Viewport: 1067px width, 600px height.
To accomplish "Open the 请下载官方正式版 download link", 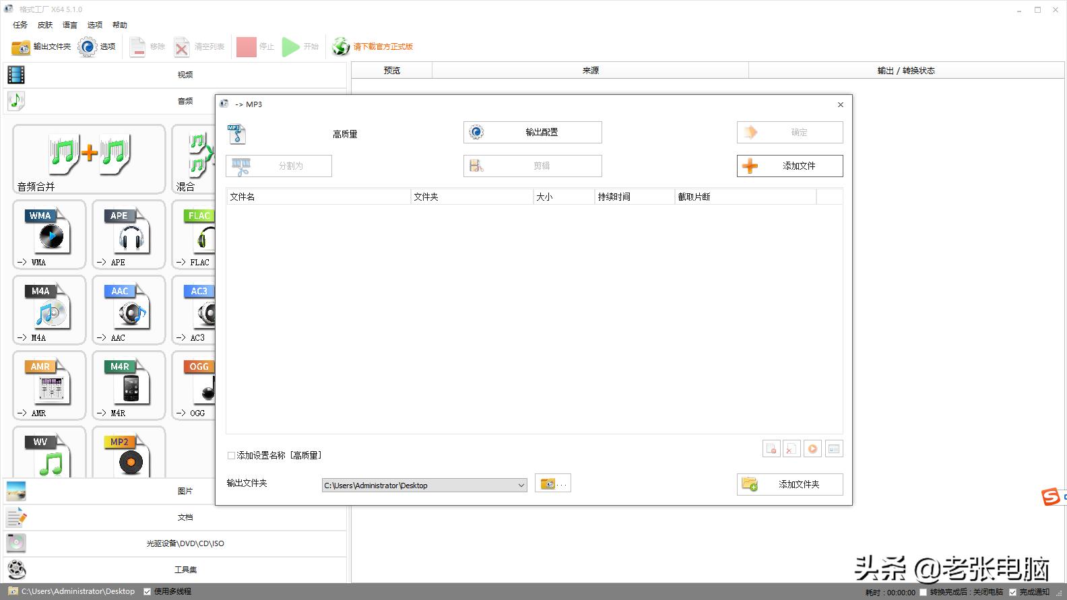I will click(x=383, y=46).
